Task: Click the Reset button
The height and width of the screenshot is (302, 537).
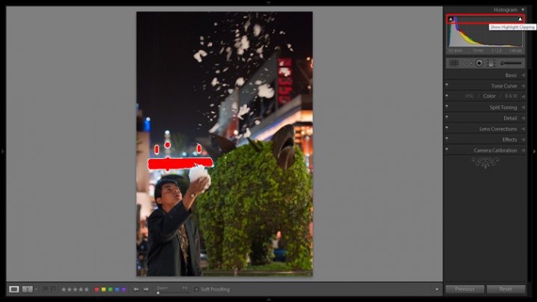Action: pos(506,289)
